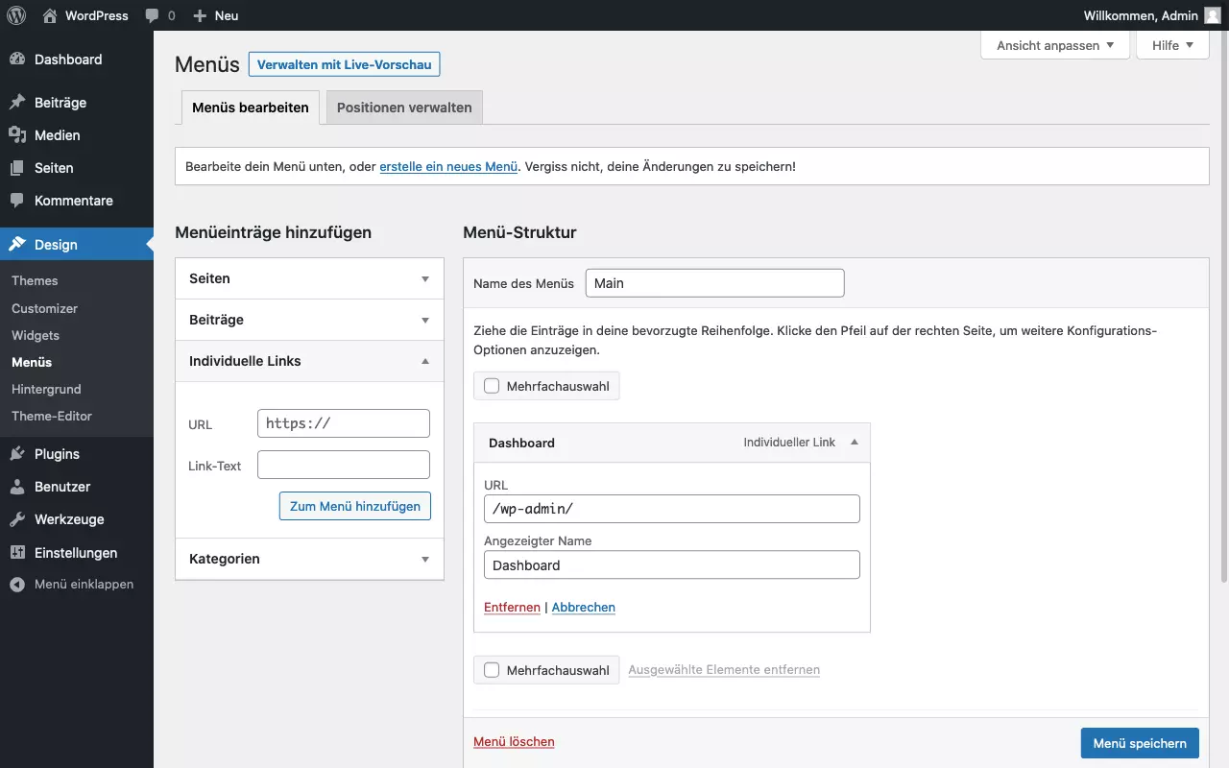The height and width of the screenshot is (768, 1229).
Task: Open the comments bubble icon in admin bar
Action: pyautogui.click(x=152, y=16)
